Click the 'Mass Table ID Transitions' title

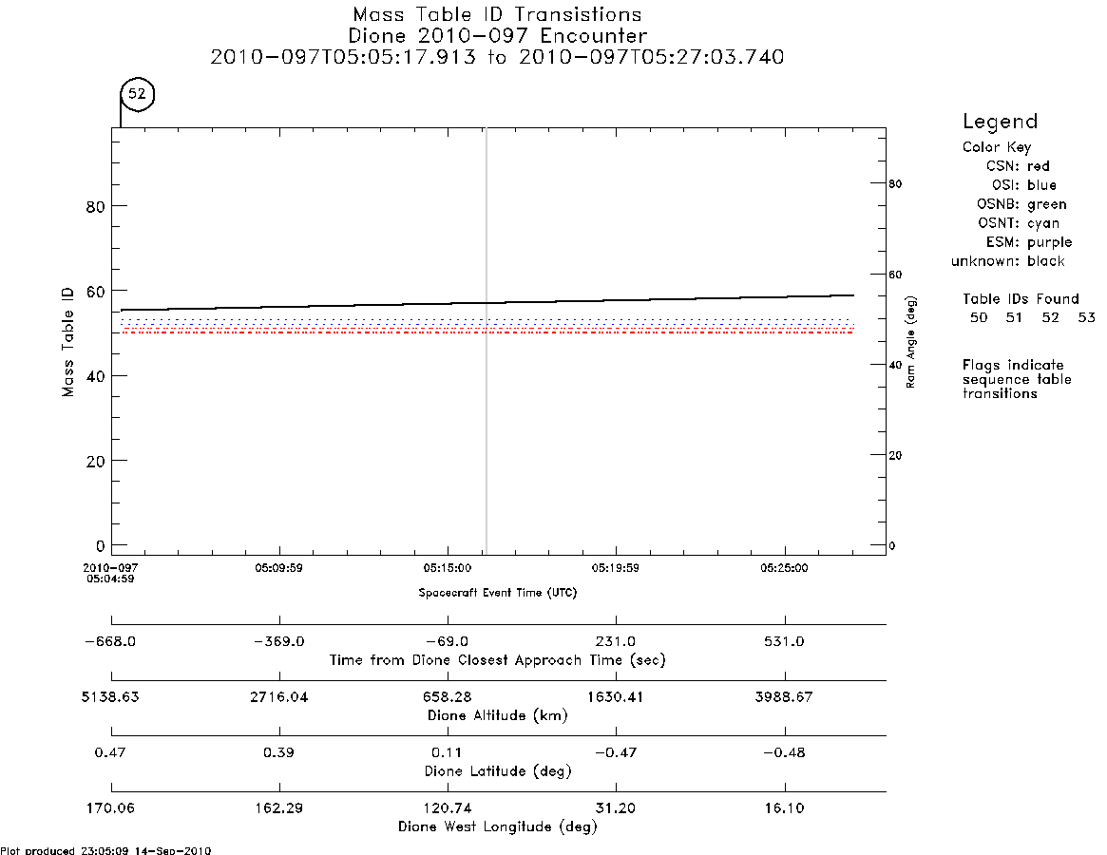point(497,14)
